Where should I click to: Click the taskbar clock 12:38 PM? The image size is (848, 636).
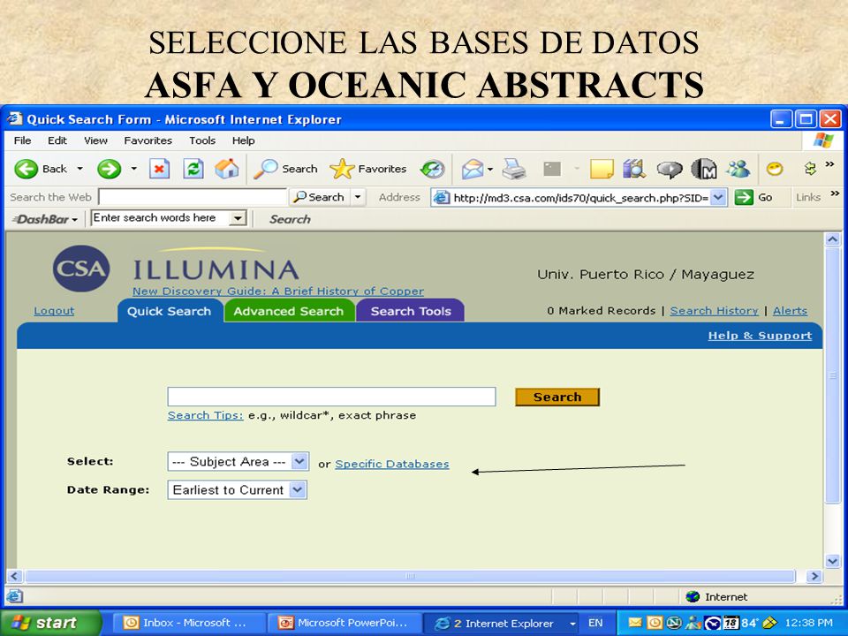pyautogui.click(x=809, y=623)
